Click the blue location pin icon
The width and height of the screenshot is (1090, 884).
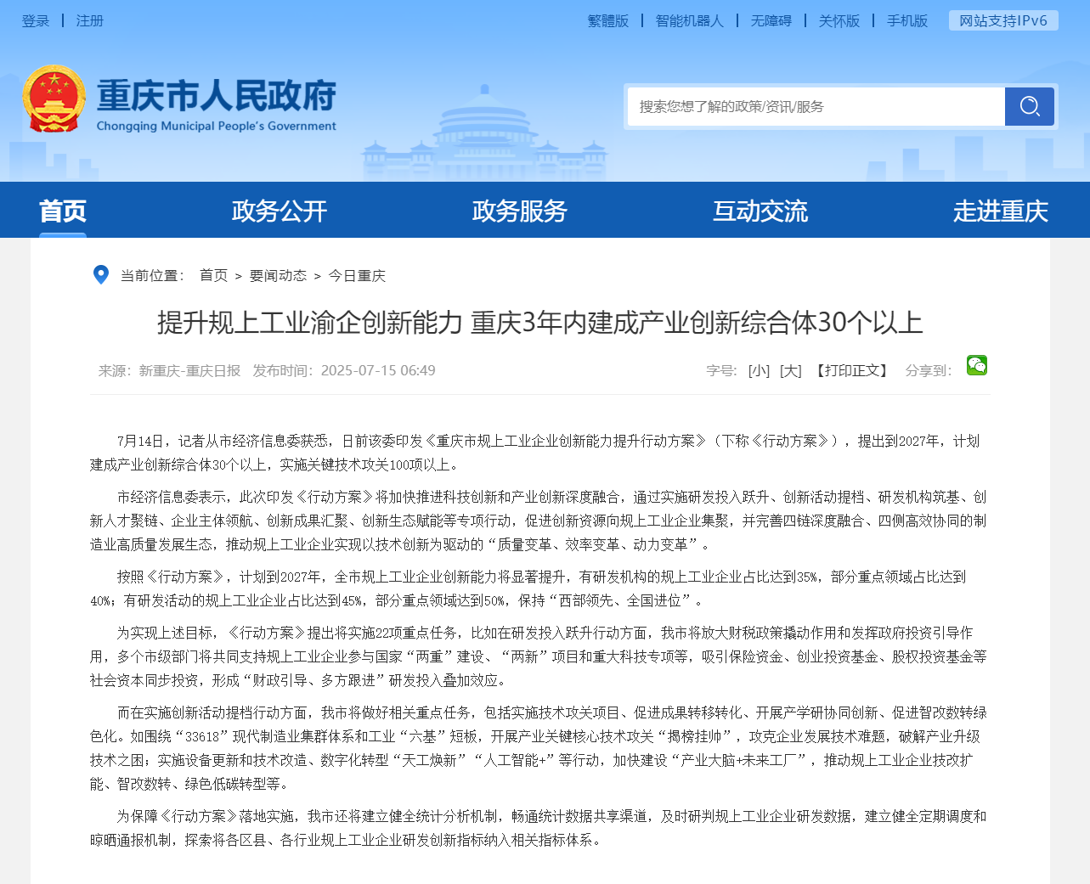[100, 275]
